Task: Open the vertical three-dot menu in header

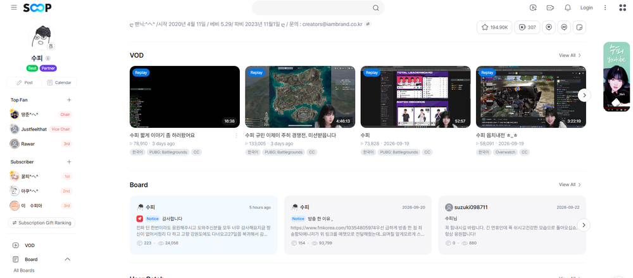Action: (x=605, y=8)
